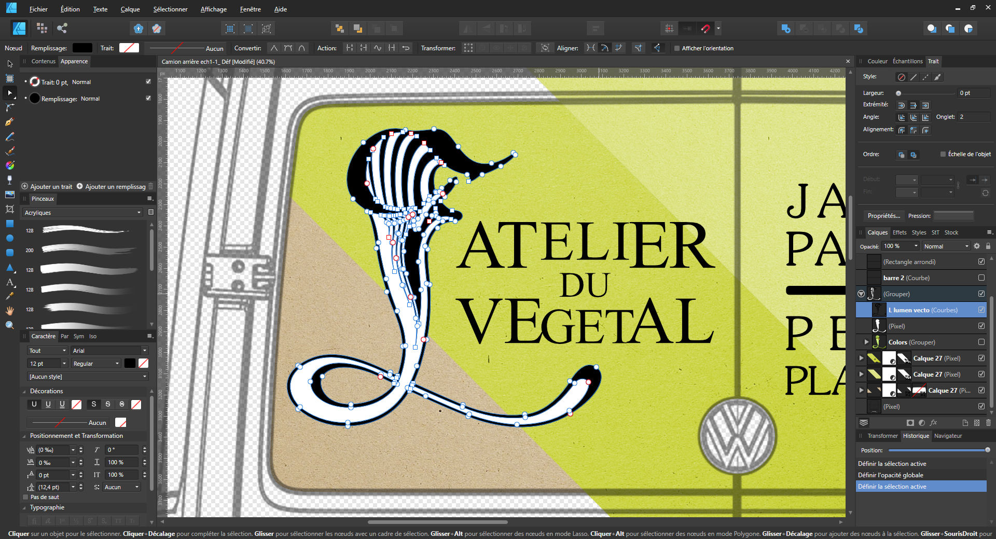The width and height of the screenshot is (996, 539).
Task: Click the history Position slider
Action: pyautogui.click(x=939, y=450)
